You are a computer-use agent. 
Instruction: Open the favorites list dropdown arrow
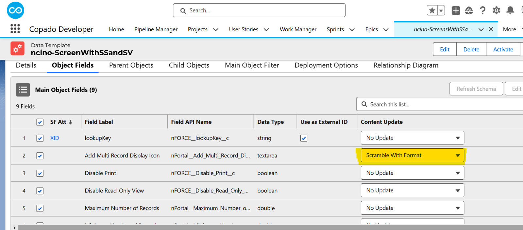tap(441, 10)
